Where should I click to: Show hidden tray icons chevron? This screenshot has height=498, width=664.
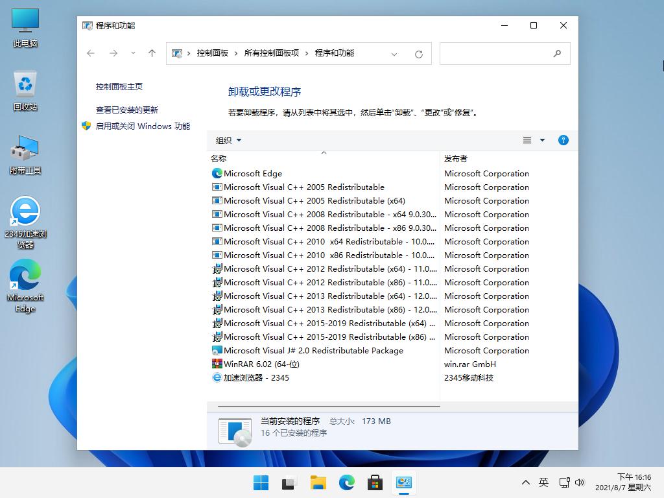pyautogui.click(x=525, y=482)
